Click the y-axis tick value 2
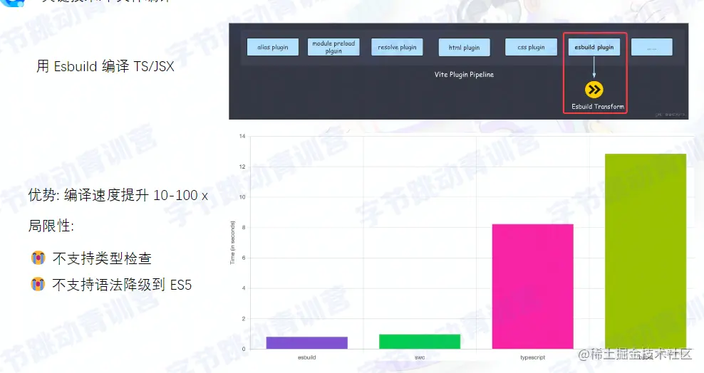 (x=244, y=319)
